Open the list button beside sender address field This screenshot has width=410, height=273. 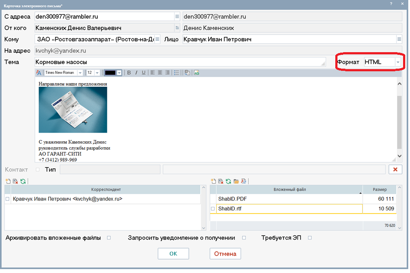(177, 17)
